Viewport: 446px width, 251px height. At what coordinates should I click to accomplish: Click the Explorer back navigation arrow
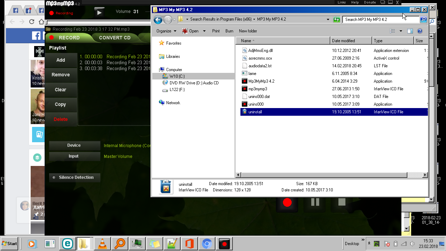(158, 20)
